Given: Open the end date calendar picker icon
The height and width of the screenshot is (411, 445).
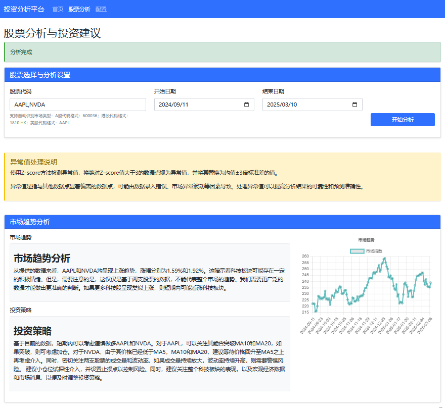Looking at the screenshot, I should click(354, 105).
